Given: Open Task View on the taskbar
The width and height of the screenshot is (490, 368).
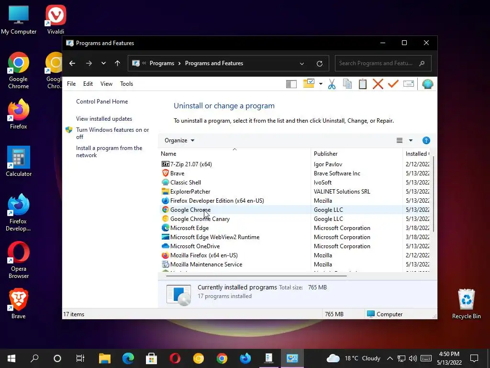Looking at the screenshot, I should [80, 358].
